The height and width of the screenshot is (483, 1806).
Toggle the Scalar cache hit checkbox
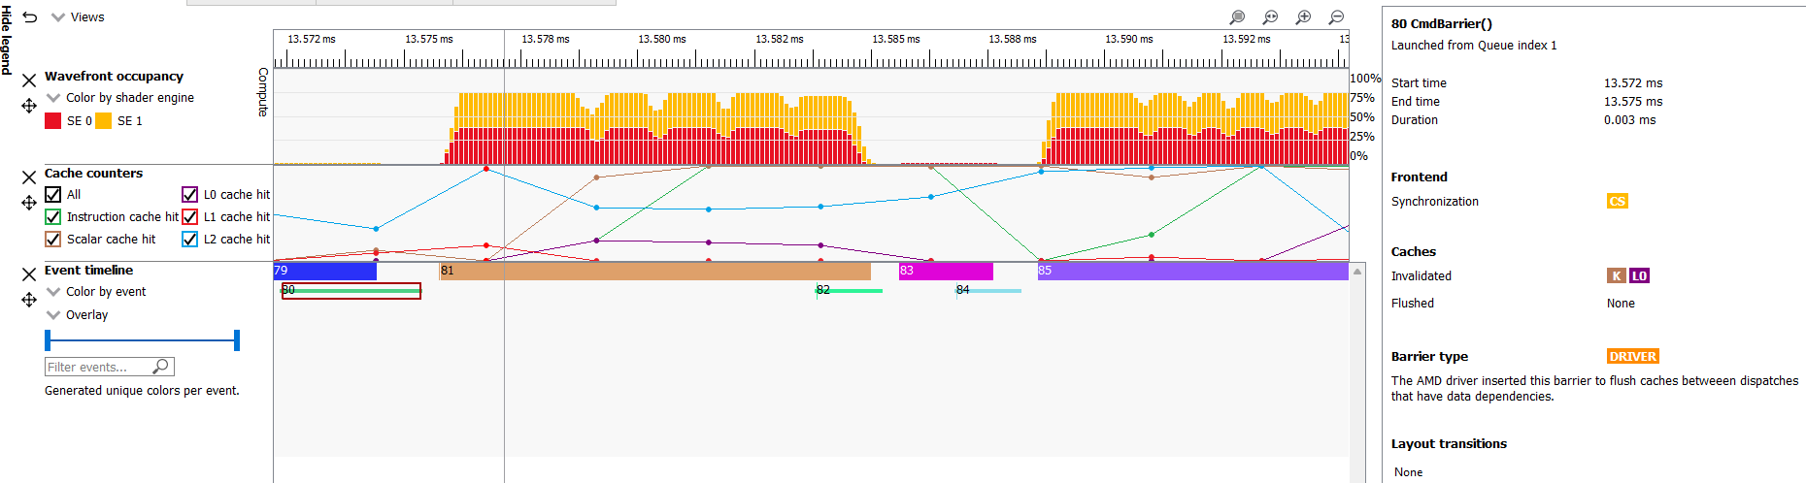pyautogui.click(x=53, y=240)
